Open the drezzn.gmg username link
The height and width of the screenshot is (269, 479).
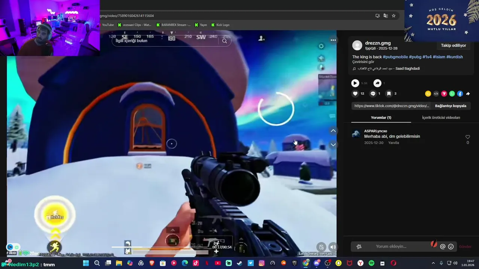378,43
